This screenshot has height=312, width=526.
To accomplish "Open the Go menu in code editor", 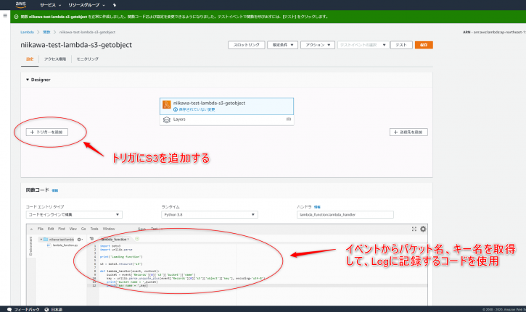I will point(83,229).
